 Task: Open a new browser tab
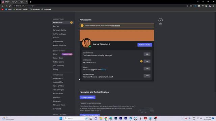(x=30, y=2)
